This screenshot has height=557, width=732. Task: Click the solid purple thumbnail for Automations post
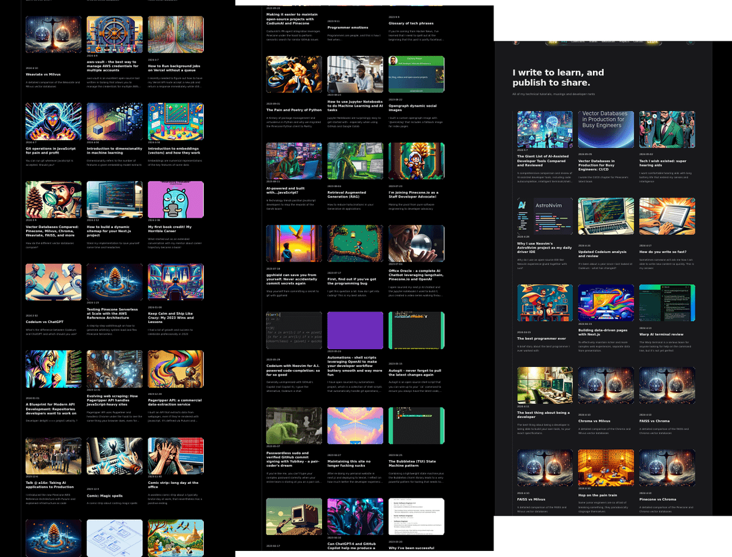click(355, 330)
